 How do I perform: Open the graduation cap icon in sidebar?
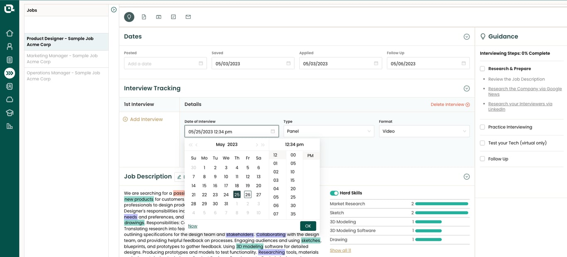click(x=10, y=113)
